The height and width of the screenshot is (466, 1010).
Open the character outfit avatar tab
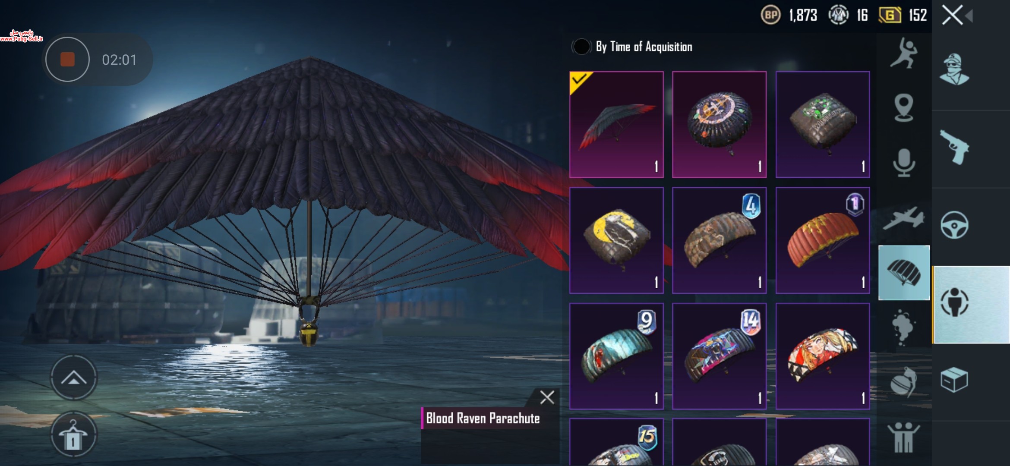pos(954,70)
